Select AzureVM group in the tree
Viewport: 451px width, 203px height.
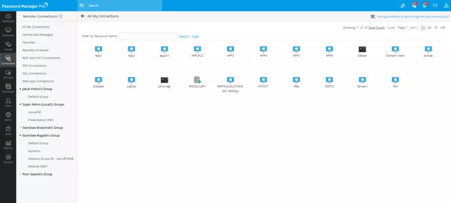coord(34,112)
